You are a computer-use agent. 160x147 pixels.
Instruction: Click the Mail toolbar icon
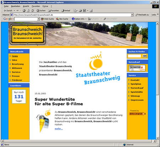(x=75, y=11)
